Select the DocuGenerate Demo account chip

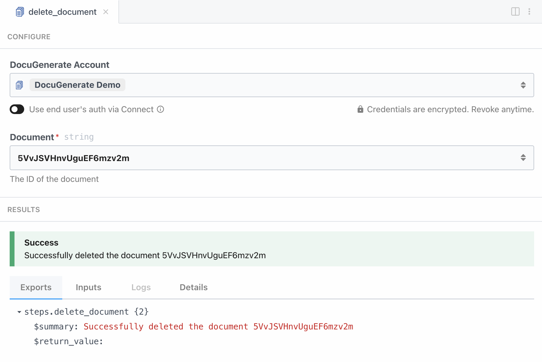pos(77,85)
